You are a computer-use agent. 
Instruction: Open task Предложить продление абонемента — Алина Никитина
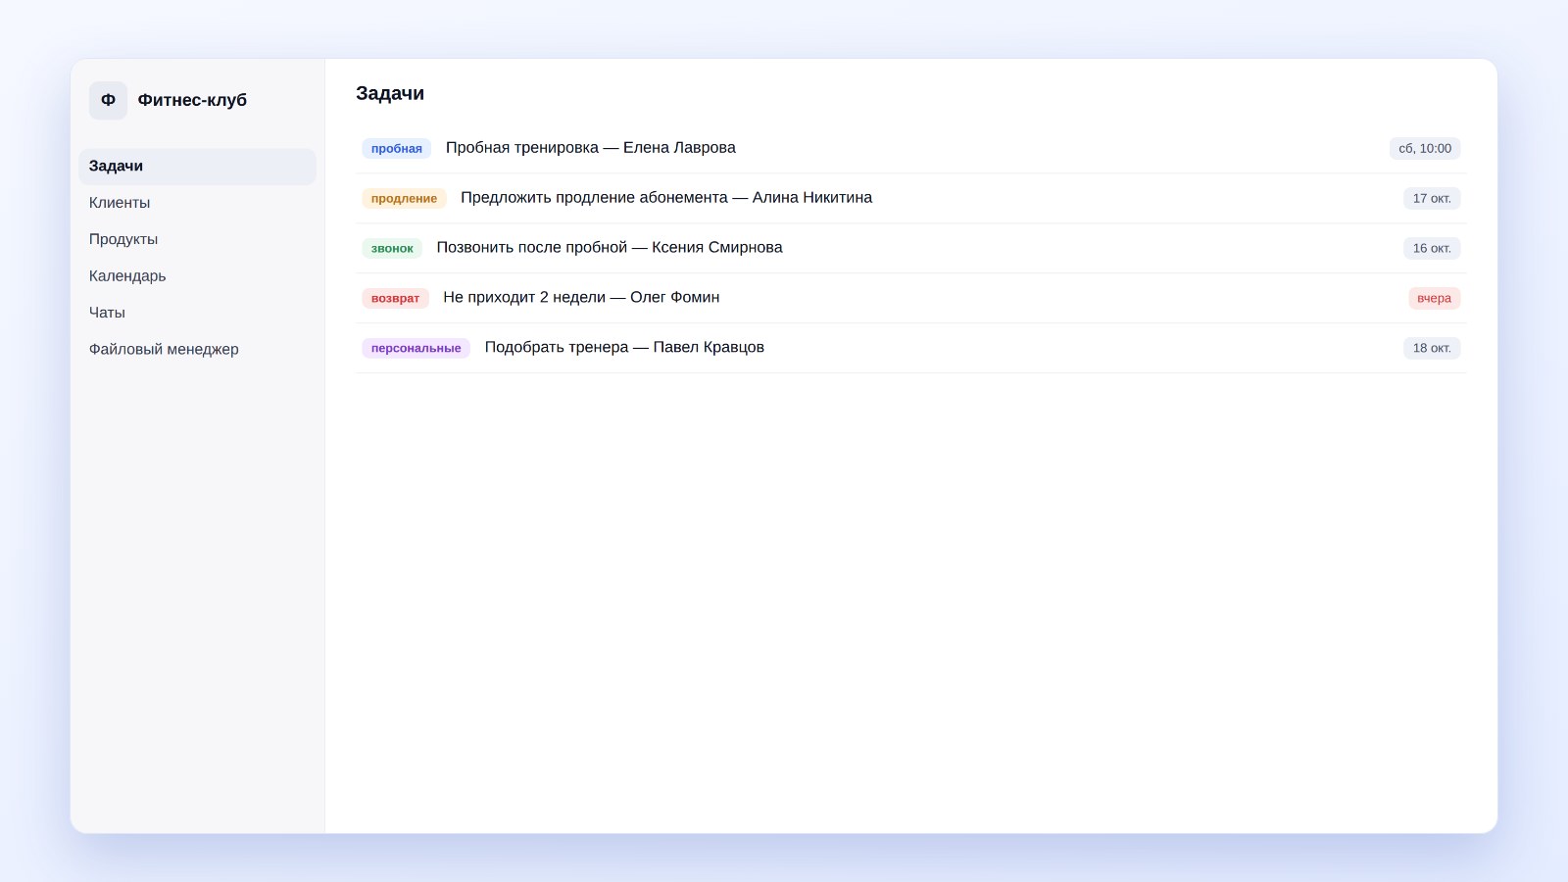[x=666, y=198]
